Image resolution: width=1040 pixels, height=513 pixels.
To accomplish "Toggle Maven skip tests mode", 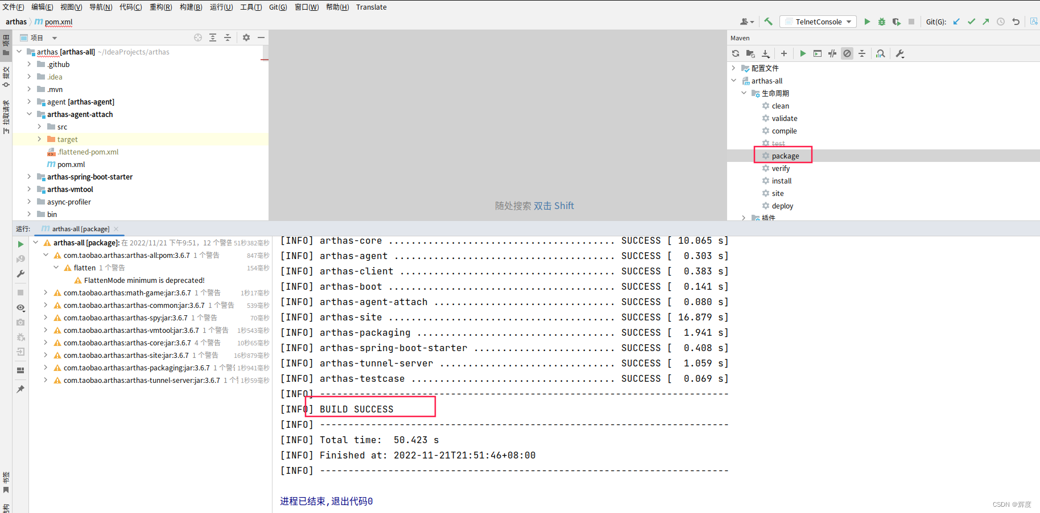I will (x=847, y=53).
